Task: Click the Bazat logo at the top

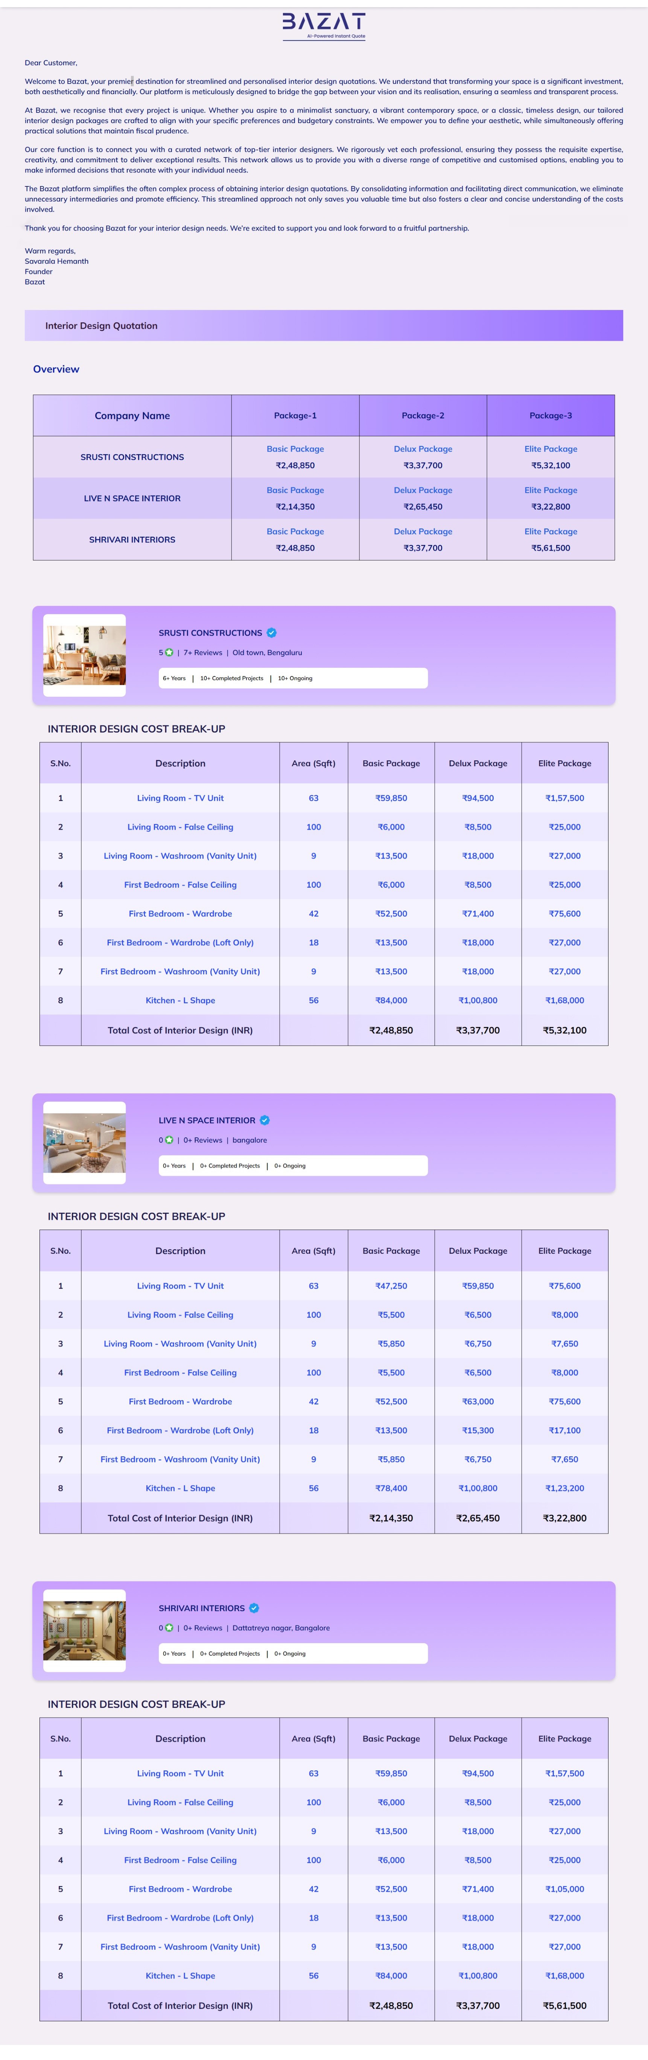Action: click(x=324, y=26)
